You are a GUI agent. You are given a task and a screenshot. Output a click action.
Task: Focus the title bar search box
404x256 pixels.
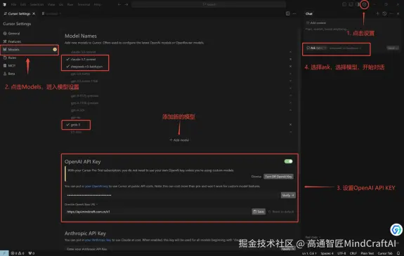[x=209, y=4]
